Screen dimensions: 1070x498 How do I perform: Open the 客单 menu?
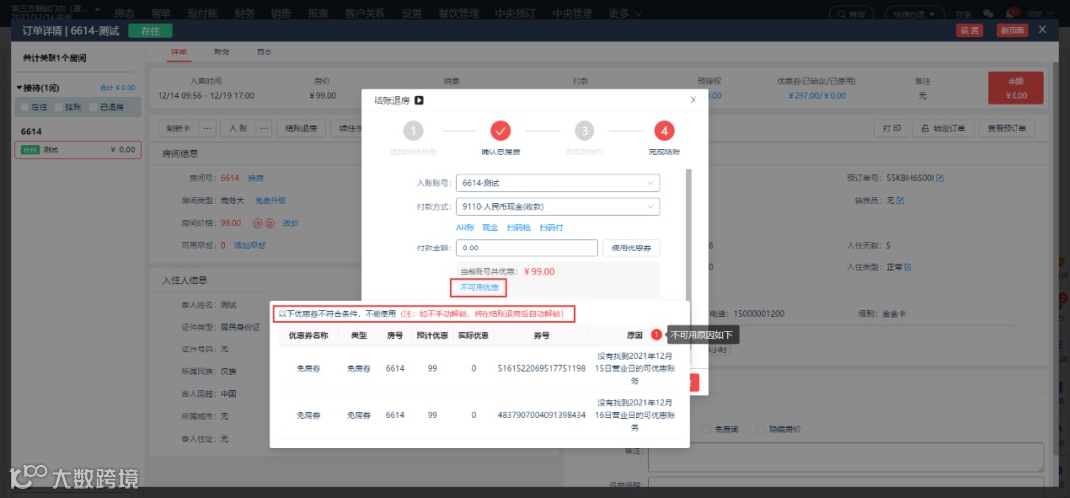pyautogui.click(x=160, y=13)
